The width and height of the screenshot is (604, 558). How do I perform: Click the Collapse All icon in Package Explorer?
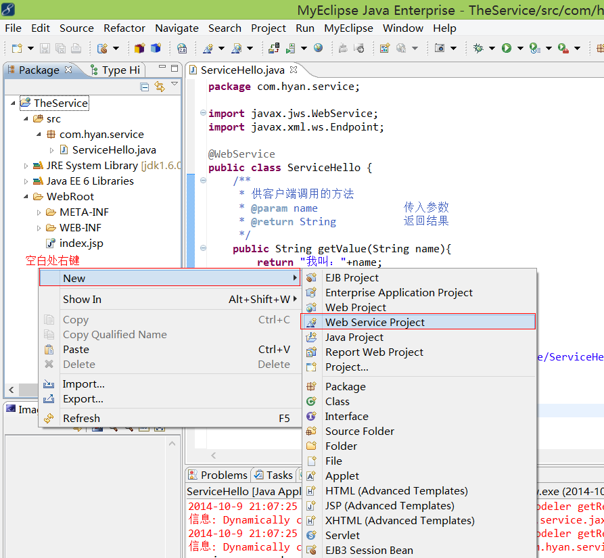tap(145, 87)
